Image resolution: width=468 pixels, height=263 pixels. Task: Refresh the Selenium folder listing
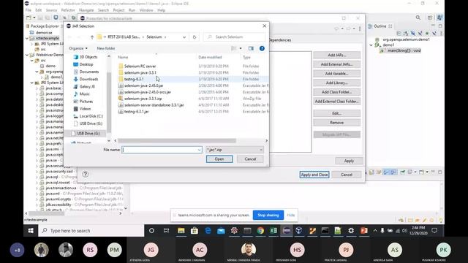[195, 37]
